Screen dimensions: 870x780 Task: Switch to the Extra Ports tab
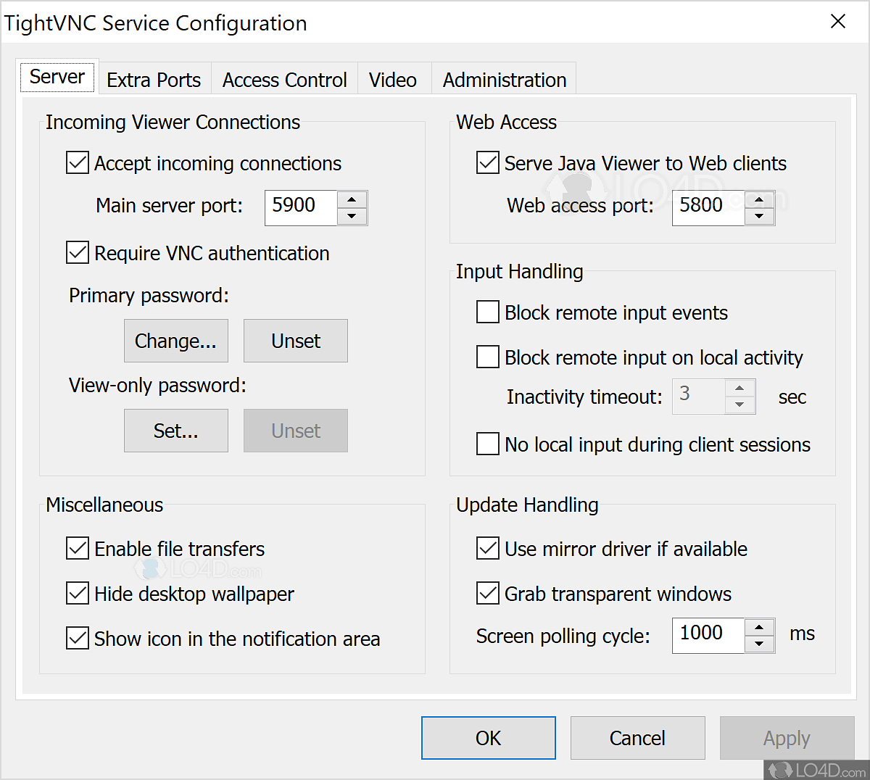click(x=154, y=80)
